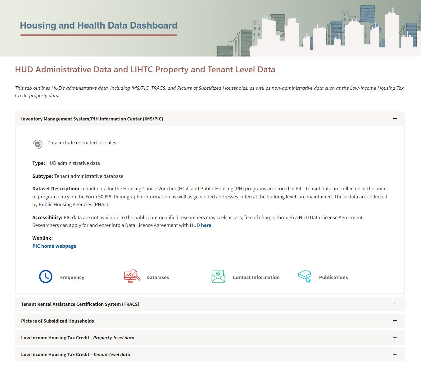The image size is (421, 380).
Task: Open Tenant Rental Assistance Certification System header
Action: coord(210,304)
